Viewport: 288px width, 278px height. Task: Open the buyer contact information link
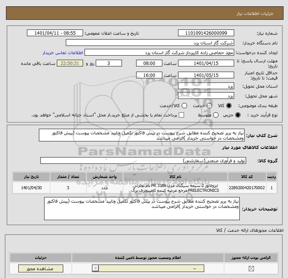tap(63, 53)
